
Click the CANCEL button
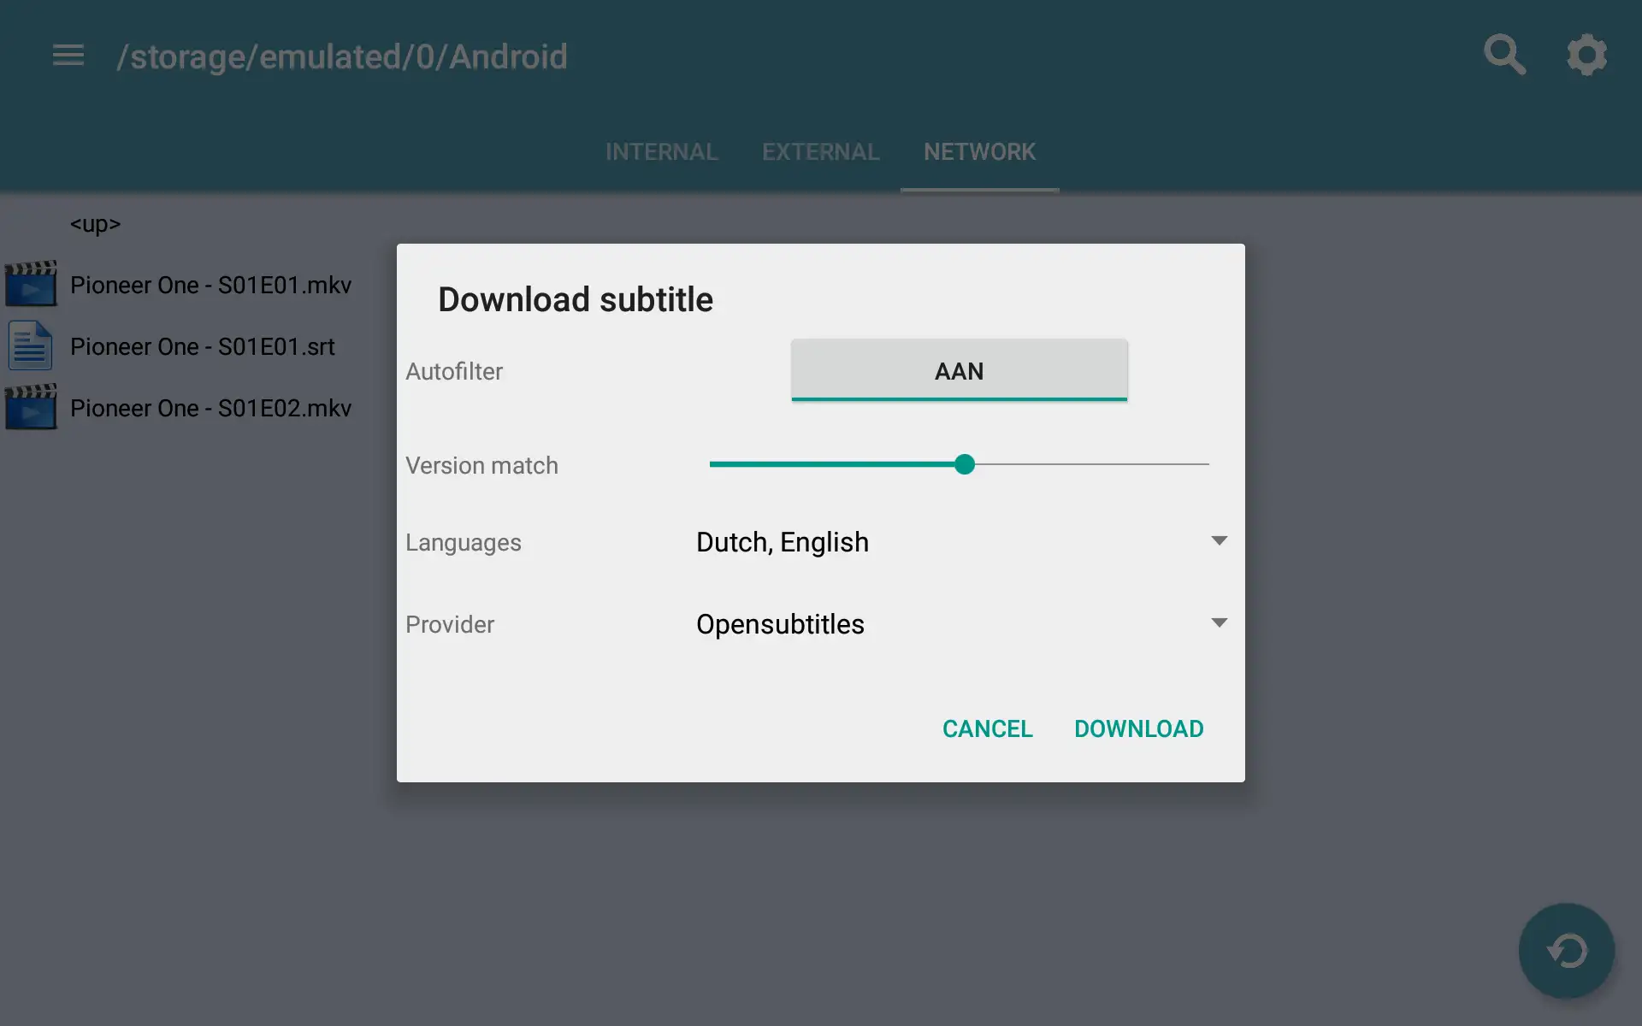[987, 728]
